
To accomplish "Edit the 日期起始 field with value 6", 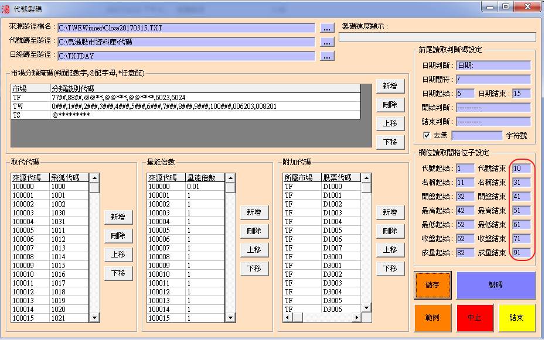I will click(x=465, y=94).
